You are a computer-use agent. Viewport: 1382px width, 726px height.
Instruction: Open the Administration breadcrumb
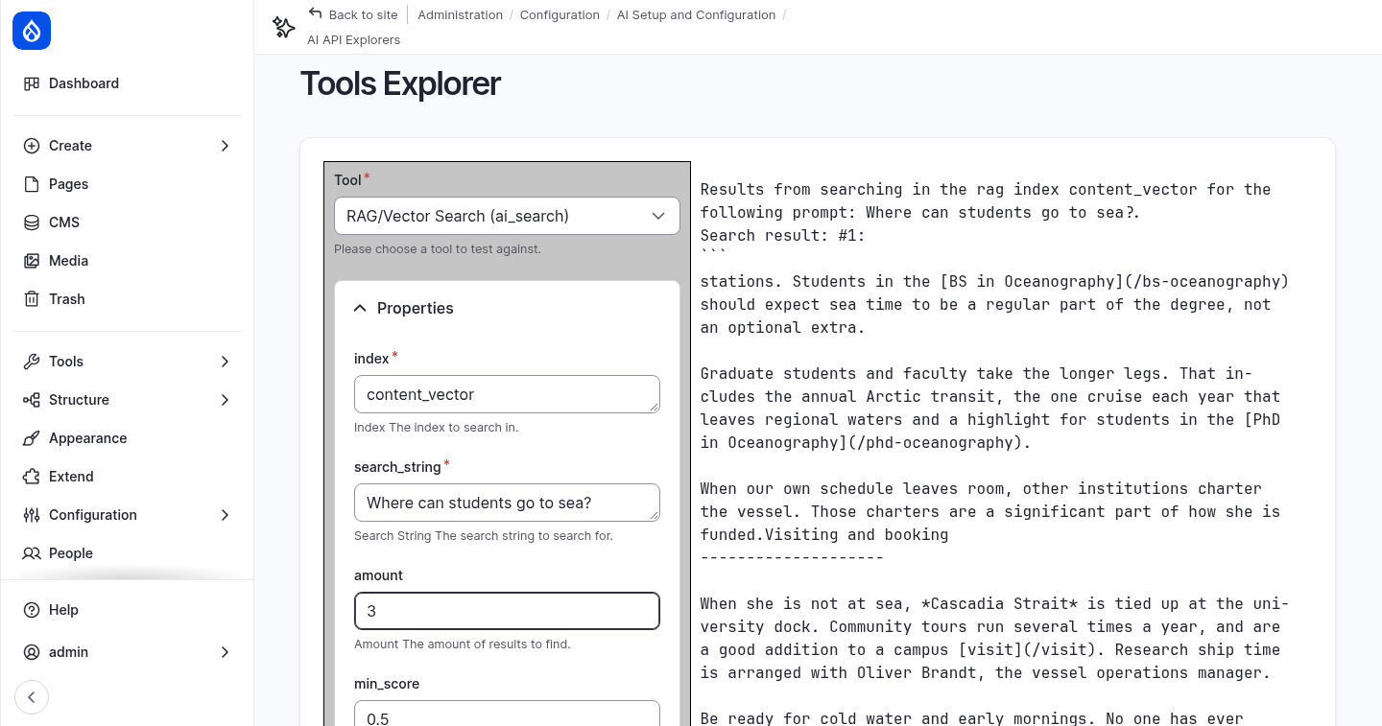[x=460, y=14]
